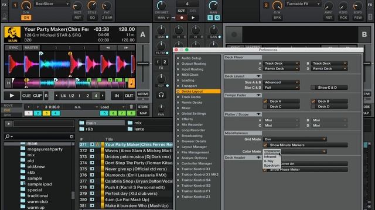Screen dimensions: 375x210
Task: Open the lente favorite folder
Action: [x=137, y=129]
